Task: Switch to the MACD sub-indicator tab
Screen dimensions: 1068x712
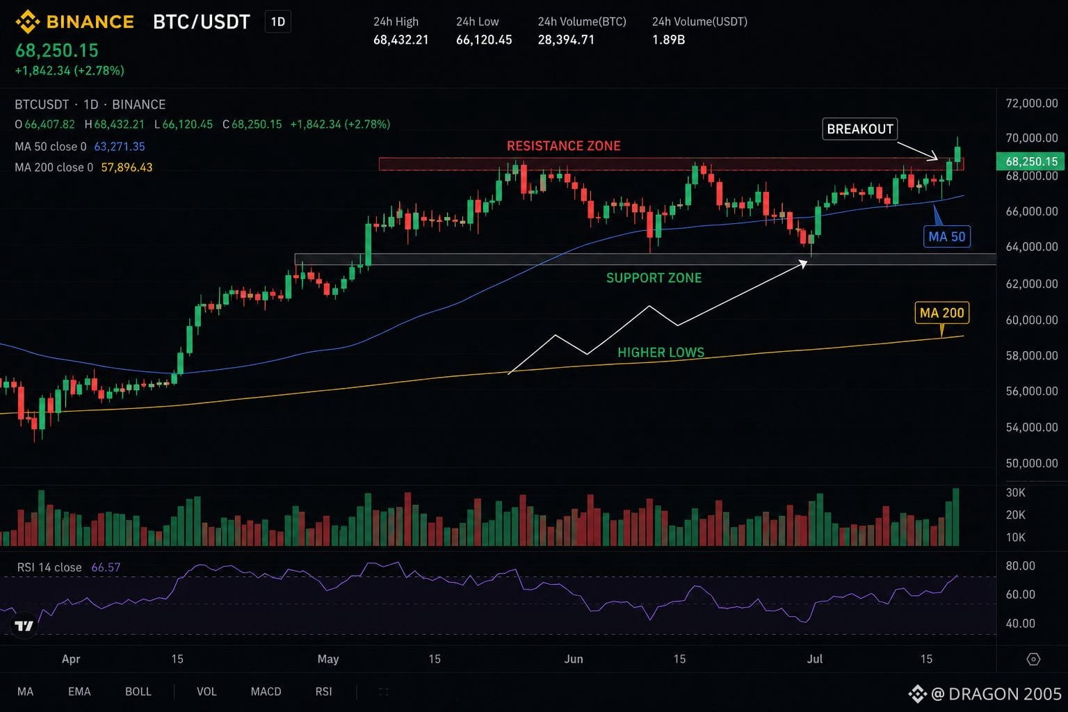Action: [266, 692]
